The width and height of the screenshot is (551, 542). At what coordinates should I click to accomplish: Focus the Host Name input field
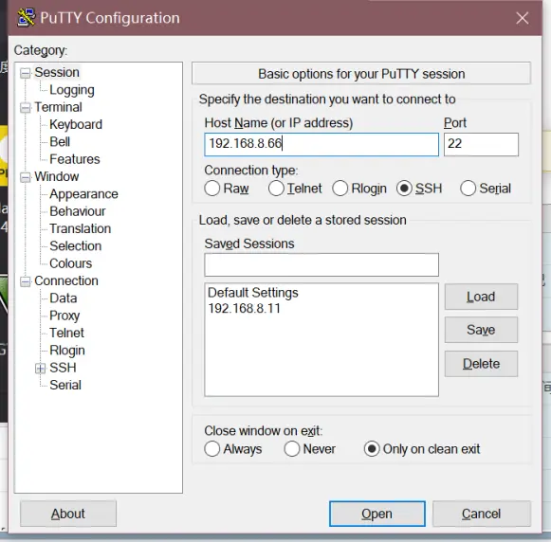tap(321, 144)
